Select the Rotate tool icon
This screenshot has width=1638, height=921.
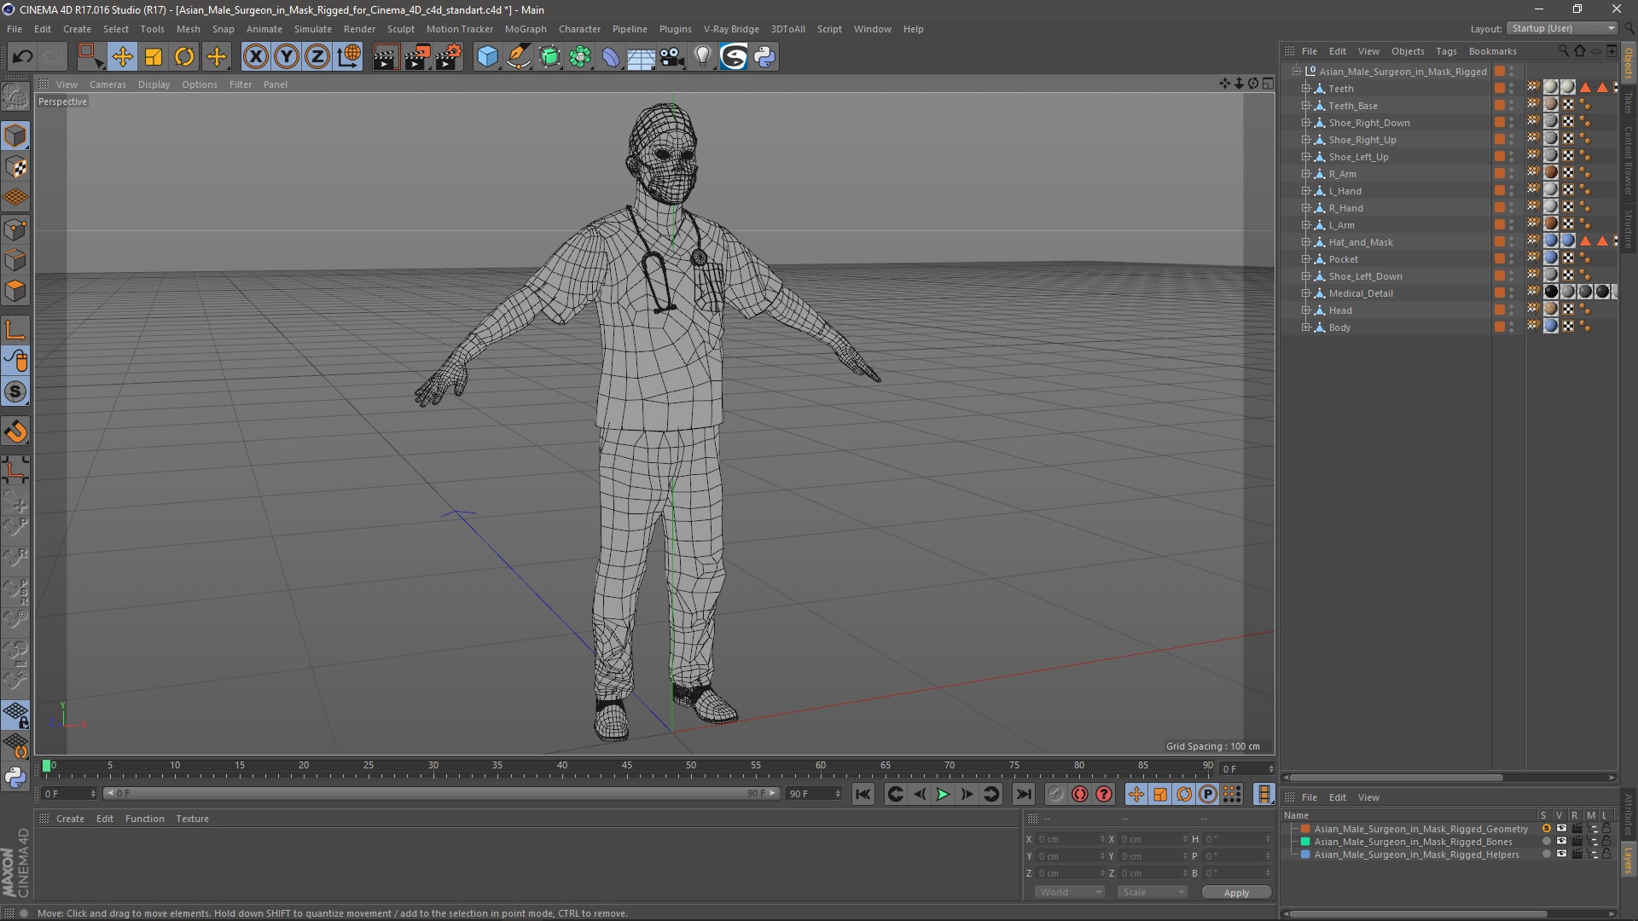coord(184,57)
